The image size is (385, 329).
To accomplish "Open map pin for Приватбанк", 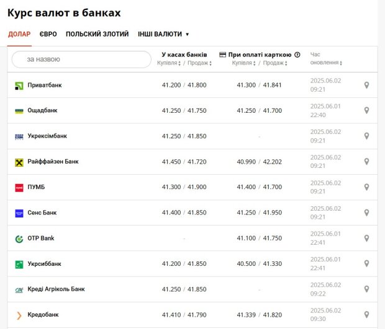I will tap(366, 86).
